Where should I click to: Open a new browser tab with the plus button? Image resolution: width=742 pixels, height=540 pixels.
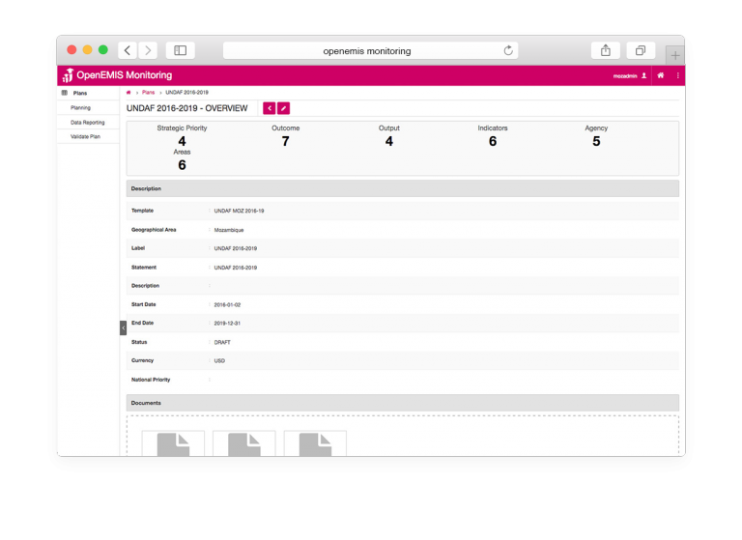click(675, 54)
